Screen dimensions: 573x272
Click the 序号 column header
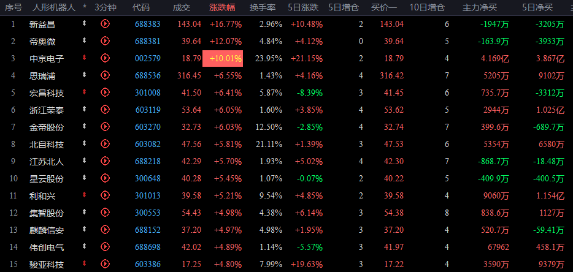13,7
